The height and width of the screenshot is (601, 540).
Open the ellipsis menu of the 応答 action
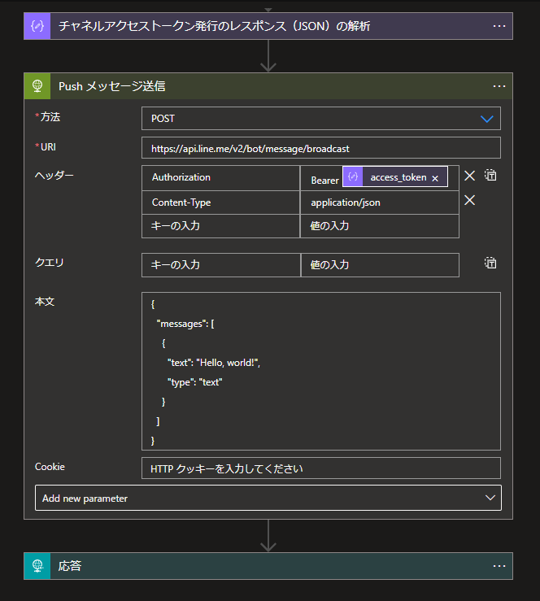pos(499,566)
